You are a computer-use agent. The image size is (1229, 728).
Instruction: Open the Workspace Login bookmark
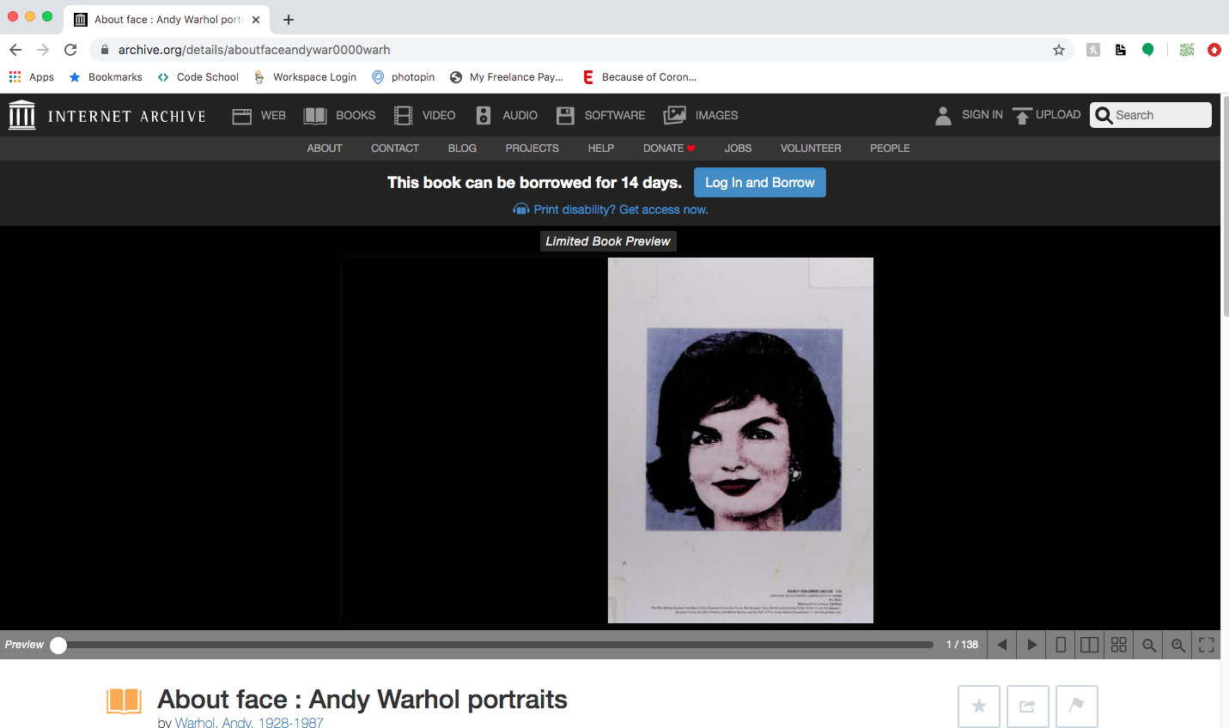(x=305, y=77)
